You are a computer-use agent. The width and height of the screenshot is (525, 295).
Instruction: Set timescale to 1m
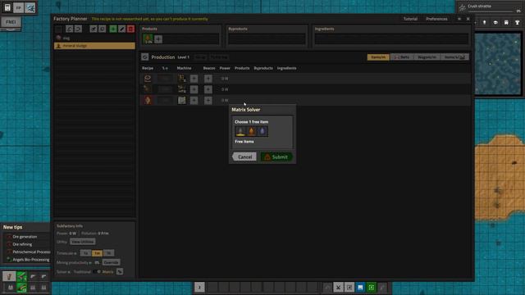click(x=97, y=253)
